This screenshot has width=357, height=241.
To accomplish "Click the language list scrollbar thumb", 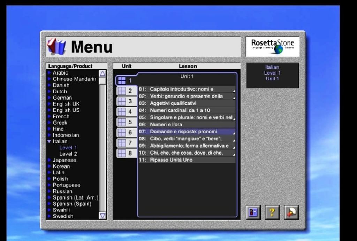I will coord(103,81).
